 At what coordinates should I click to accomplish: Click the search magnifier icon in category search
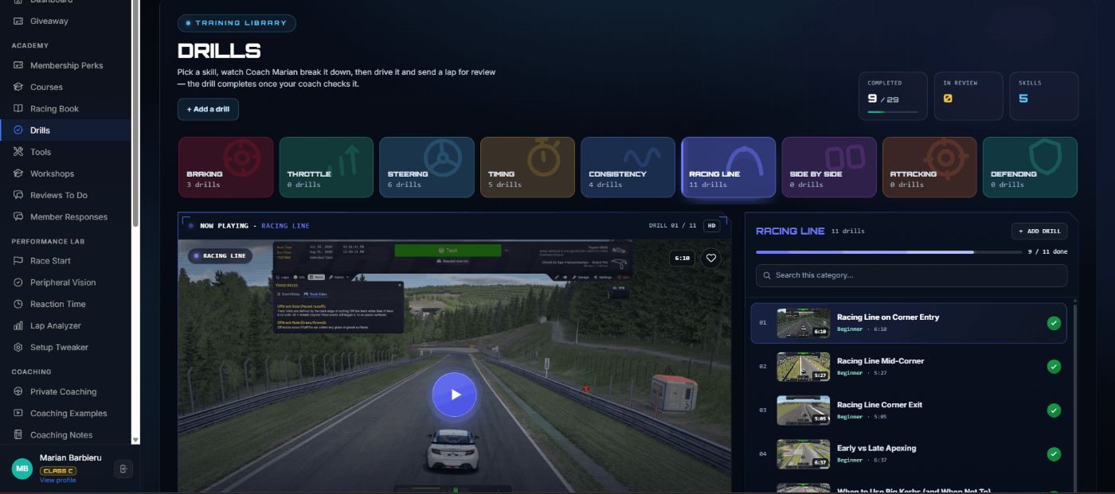767,275
